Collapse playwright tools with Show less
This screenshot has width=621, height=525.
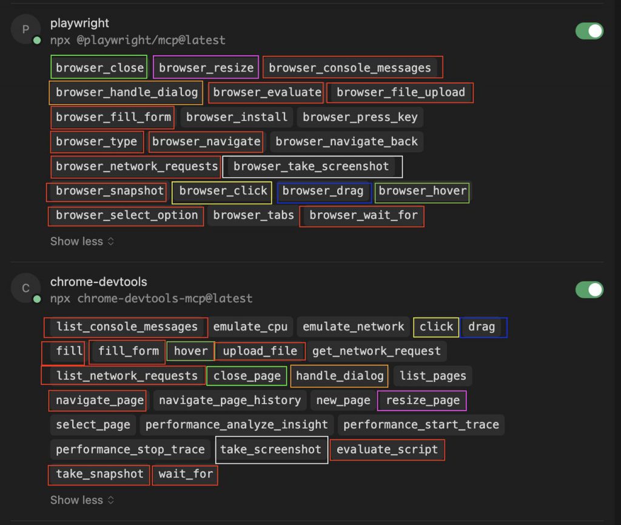coord(82,241)
